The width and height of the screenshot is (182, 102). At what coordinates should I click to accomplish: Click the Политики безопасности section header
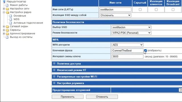pyautogui.click(x=117, y=22)
